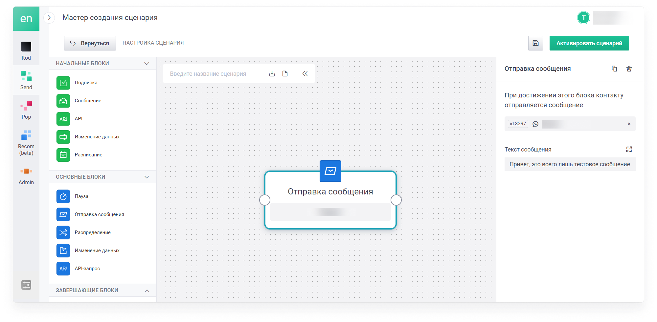Select the Расписание block icon
The width and height of the screenshot is (657, 322).
click(63, 155)
